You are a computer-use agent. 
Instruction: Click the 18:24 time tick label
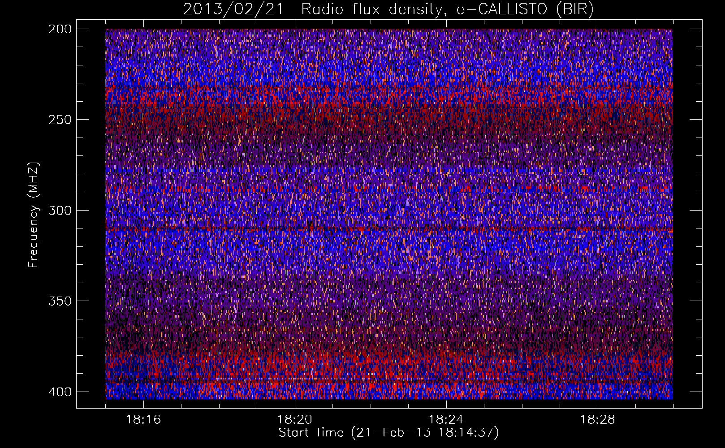coord(446,420)
